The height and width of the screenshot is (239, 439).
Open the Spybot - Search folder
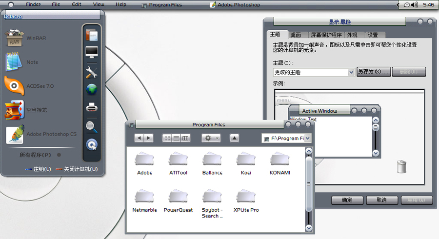pyautogui.click(x=212, y=204)
